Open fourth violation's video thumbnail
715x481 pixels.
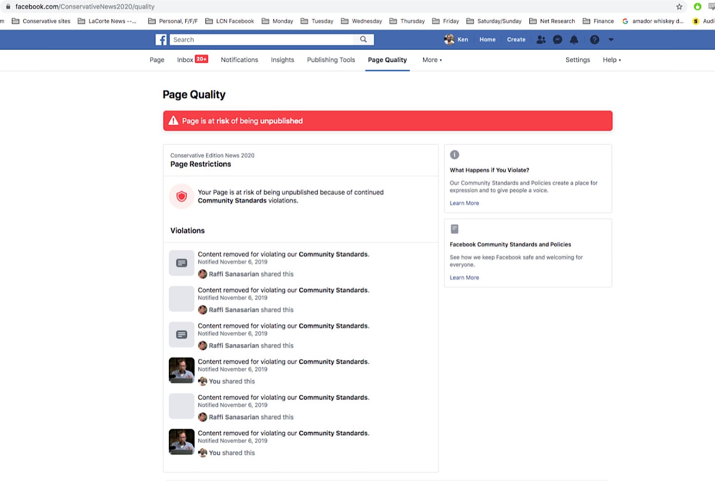point(182,370)
